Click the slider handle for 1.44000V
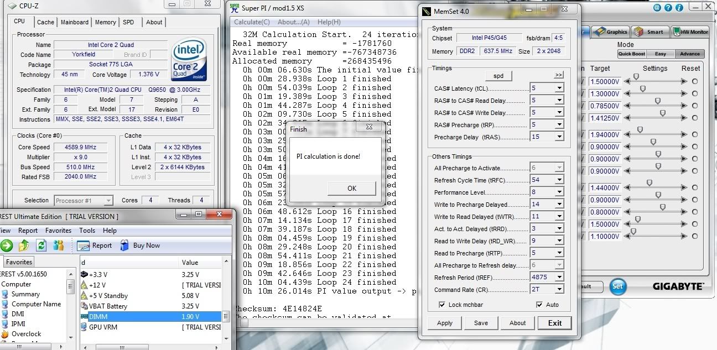This screenshot has height=350, width=717. tap(649, 182)
